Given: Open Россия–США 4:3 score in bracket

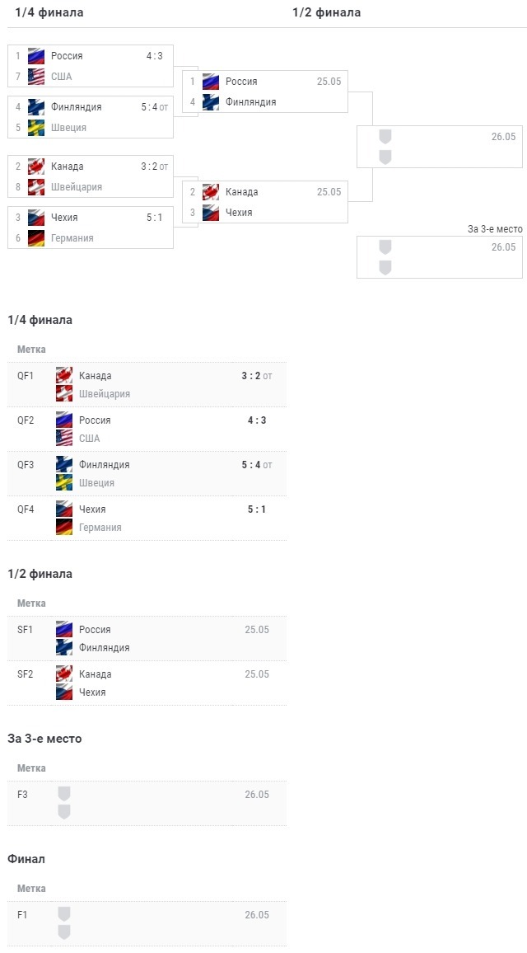Looking at the screenshot, I should (x=154, y=56).
